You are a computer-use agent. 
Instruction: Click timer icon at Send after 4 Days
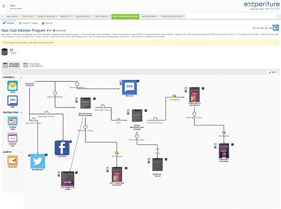coord(155,119)
